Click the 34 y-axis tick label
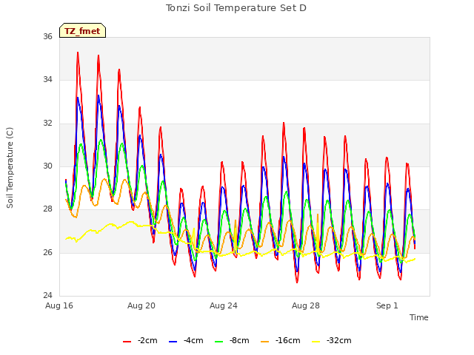Image resolution: width=474 pixels, height=355 pixels. pos(47,80)
